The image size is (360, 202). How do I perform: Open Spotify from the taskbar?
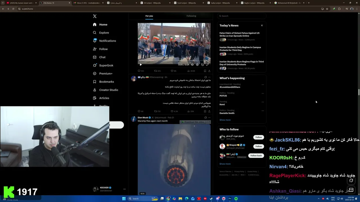pos(236,199)
